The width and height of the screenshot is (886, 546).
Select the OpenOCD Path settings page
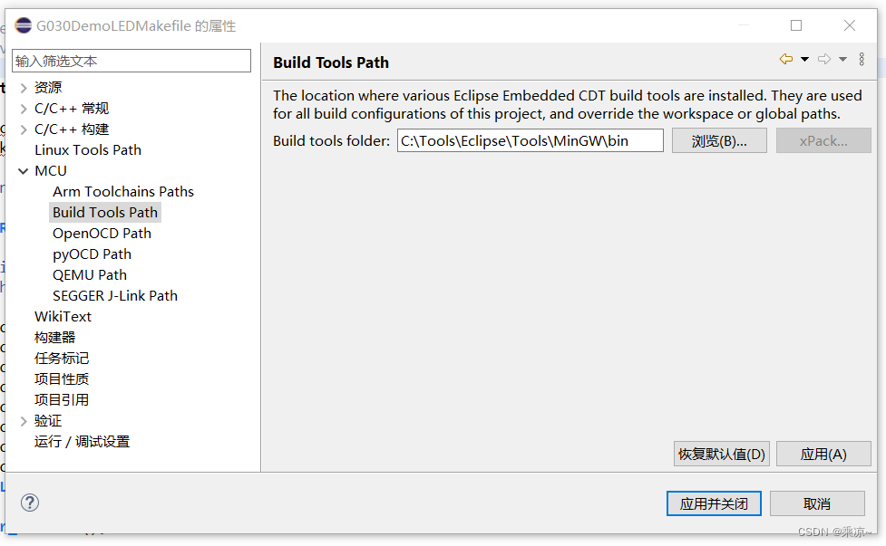[x=102, y=233]
